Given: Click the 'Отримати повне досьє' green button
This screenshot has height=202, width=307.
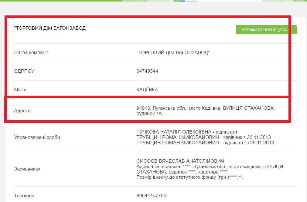Looking at the screenshot, I should pyautogui.click(x=266, y=30).
